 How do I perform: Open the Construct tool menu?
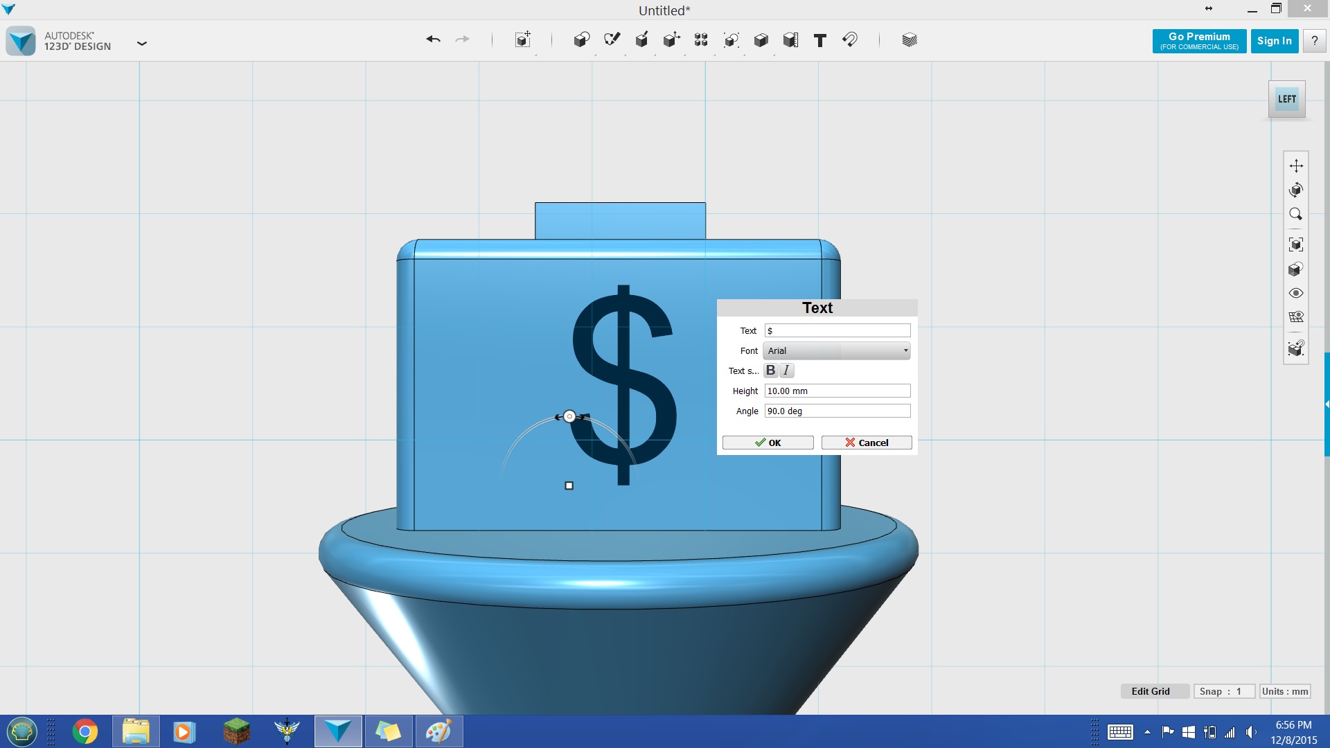click(641, 39)
